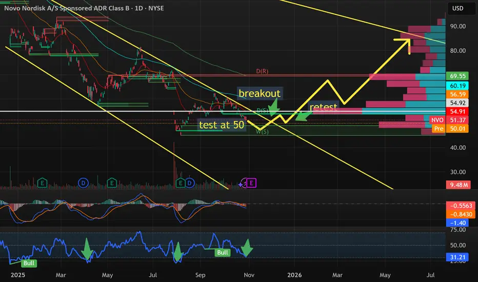Click the 2026 year label on time axis
Image resolution: width=478 pixels, height=282 pixels.
tap(294, 275)
